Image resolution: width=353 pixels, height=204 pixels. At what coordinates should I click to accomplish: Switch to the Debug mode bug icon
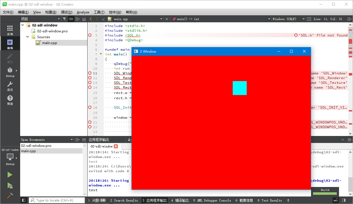(x=10, y=70)
